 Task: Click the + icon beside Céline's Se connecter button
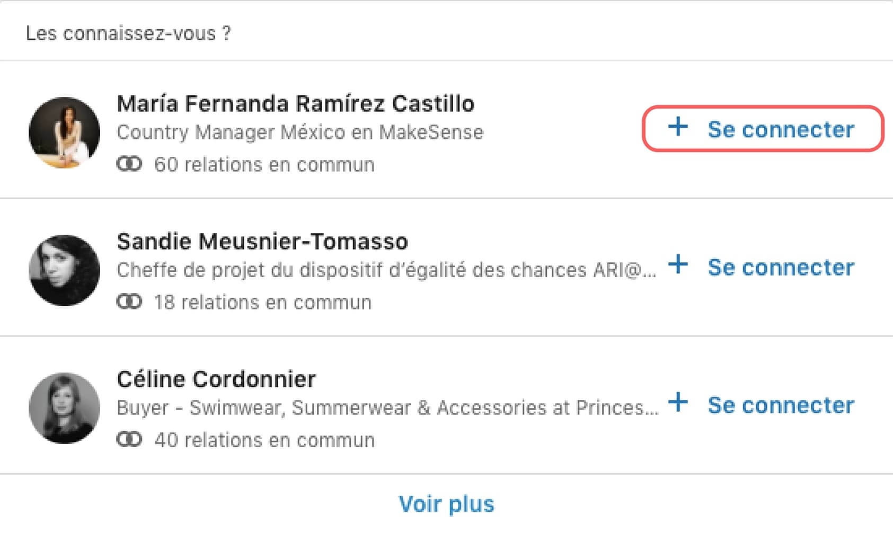click(x=678, y=404)
